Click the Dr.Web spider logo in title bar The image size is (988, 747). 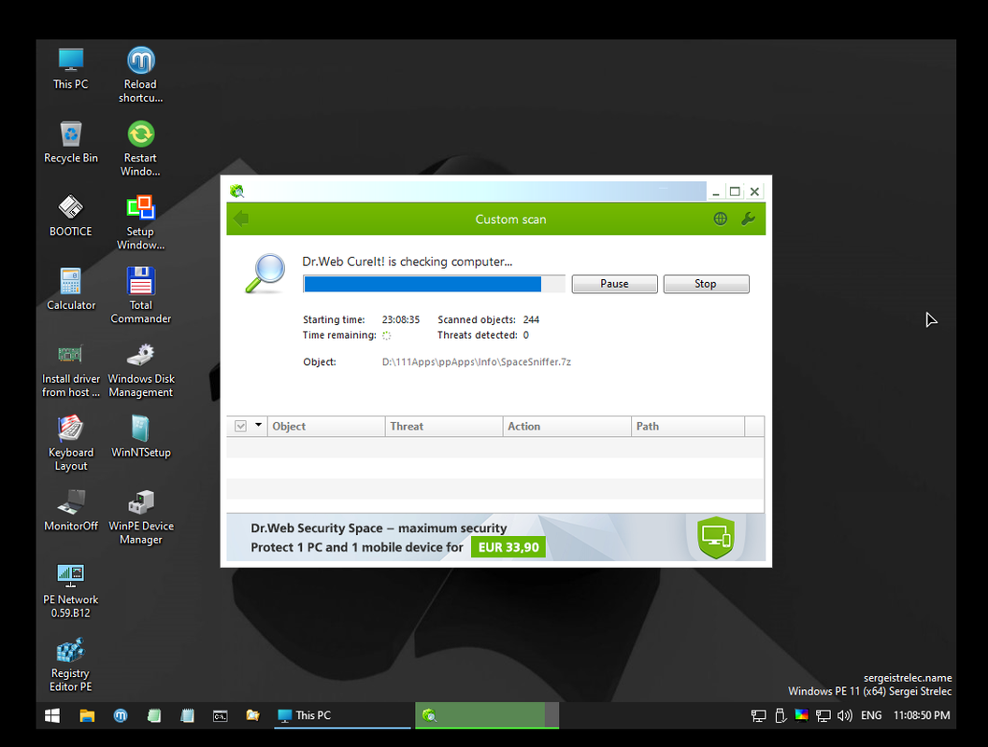pos(236,190)
